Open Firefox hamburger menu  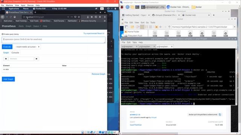coord(105,17)
